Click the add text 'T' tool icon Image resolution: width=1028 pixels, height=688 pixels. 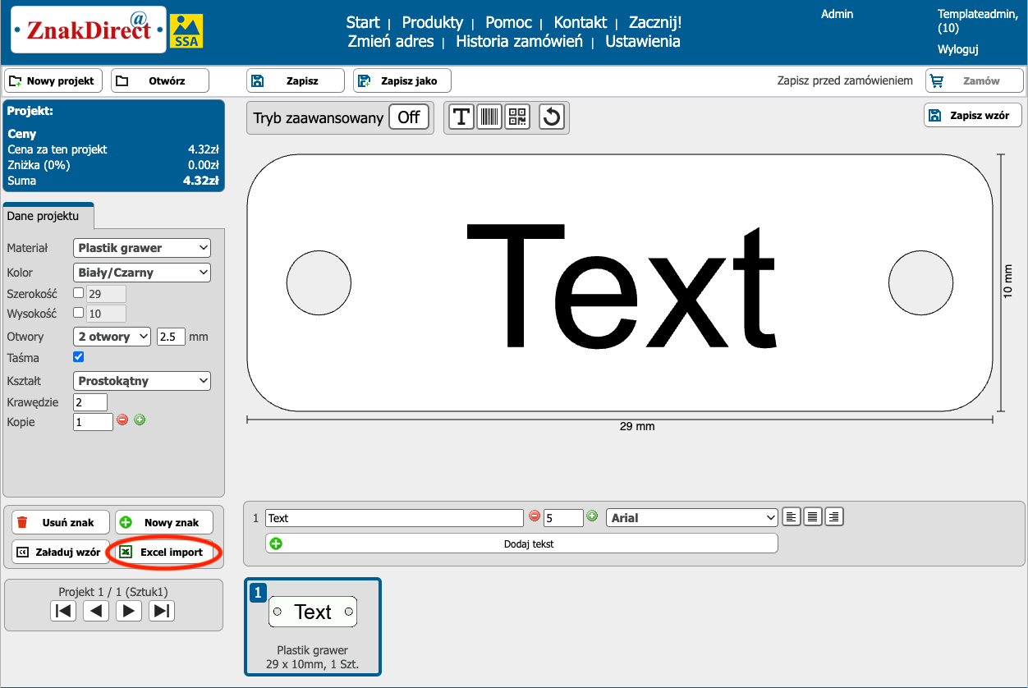461,117
